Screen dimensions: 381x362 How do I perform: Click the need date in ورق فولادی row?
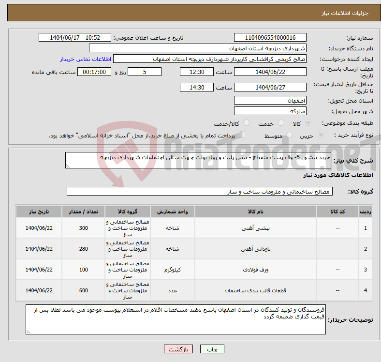pos(39,270)
